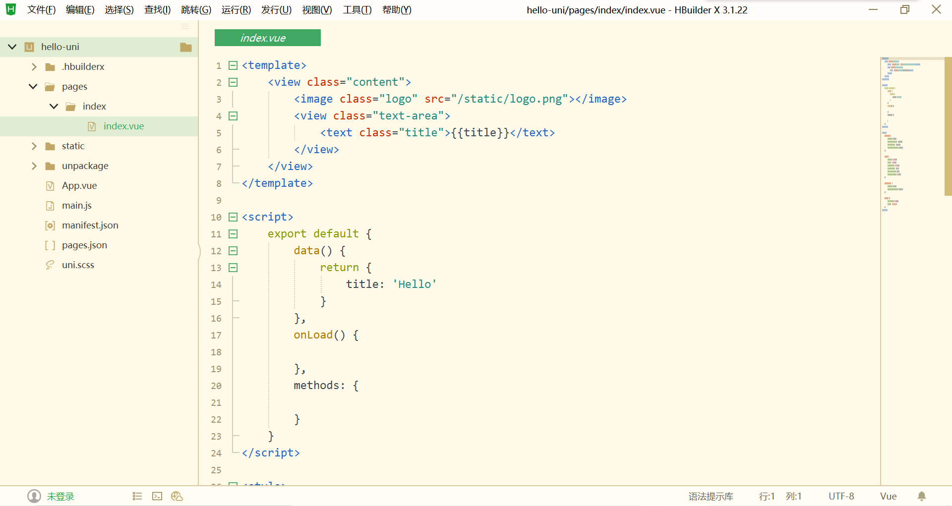Open the browser preview icon in status bar

[177, 496]
